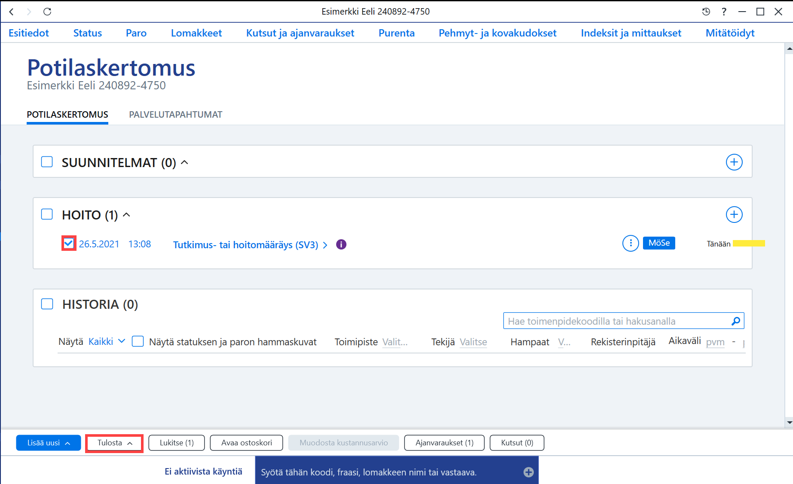Open the Näytä Kaikki dropdown
This screenshot has width=793, height=484.
106,341
